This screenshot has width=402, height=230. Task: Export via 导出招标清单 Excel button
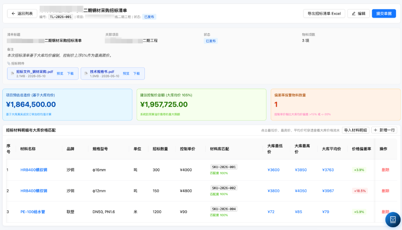[x=324, y=14]
